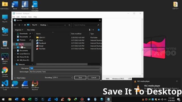Image resolution: width=182 pixels, height=102 pixels.
Task: Click the Search Desktop field
Action: (86, 25)
